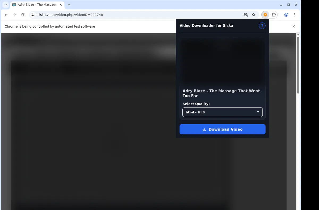Click the browser forward arrow
Image resolution: width=319 pixels, height=210 pixels.
(14, 15)
